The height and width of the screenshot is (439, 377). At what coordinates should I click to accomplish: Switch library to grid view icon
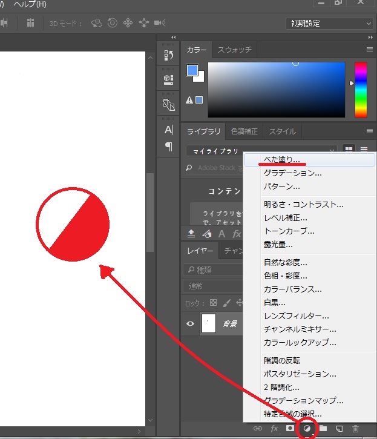pyautogui.click(x=349, y=149)
